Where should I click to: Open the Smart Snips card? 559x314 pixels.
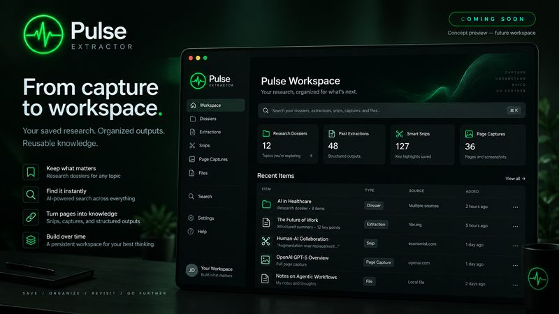(422, 144)
